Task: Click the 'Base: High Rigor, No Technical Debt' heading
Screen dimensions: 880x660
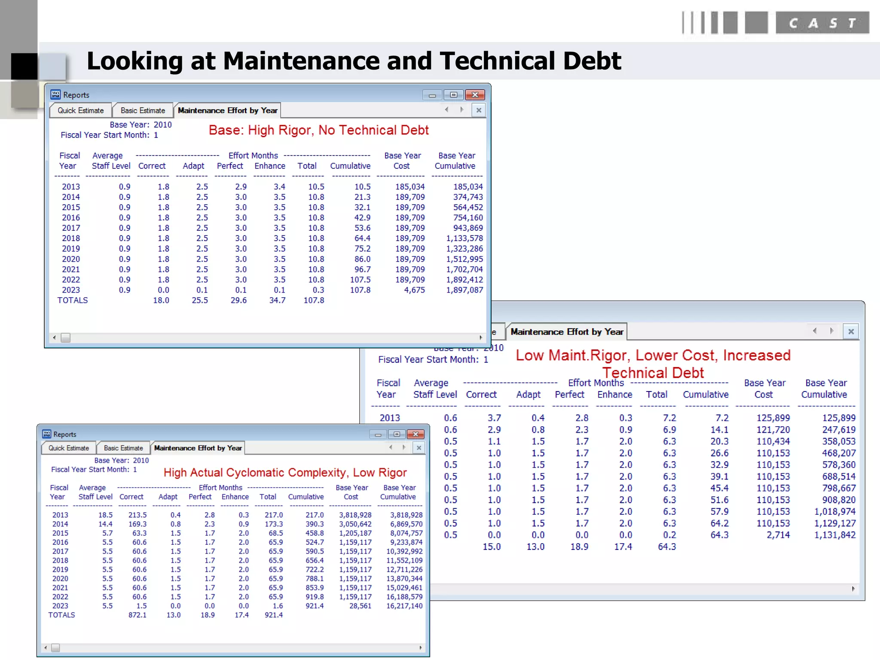Action: (x=318, y=130)
